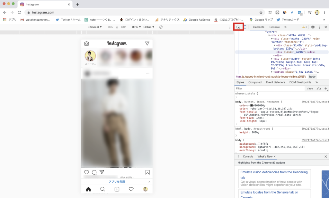Open the 83% zoom dropdown
This screenshot has height=198, width=329.
click(136, 27)
